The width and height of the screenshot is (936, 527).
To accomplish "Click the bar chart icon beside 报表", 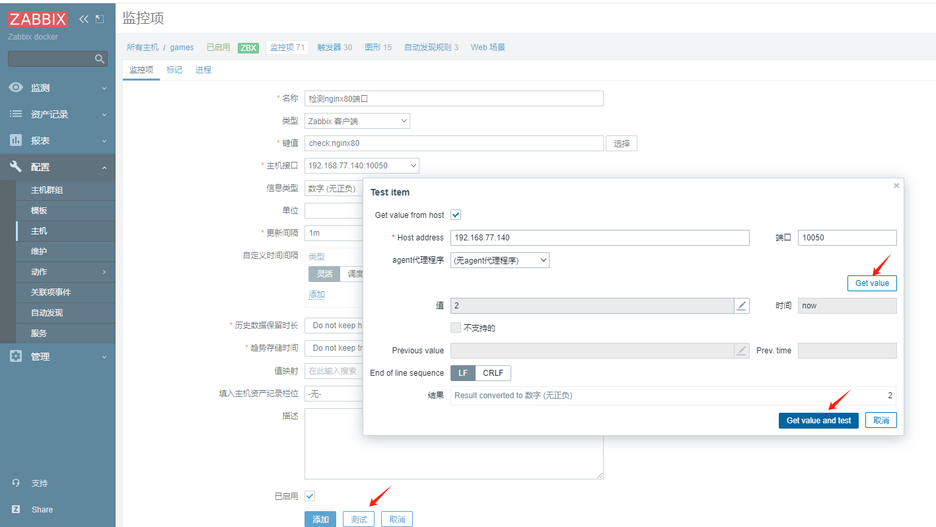I will 16,141.
